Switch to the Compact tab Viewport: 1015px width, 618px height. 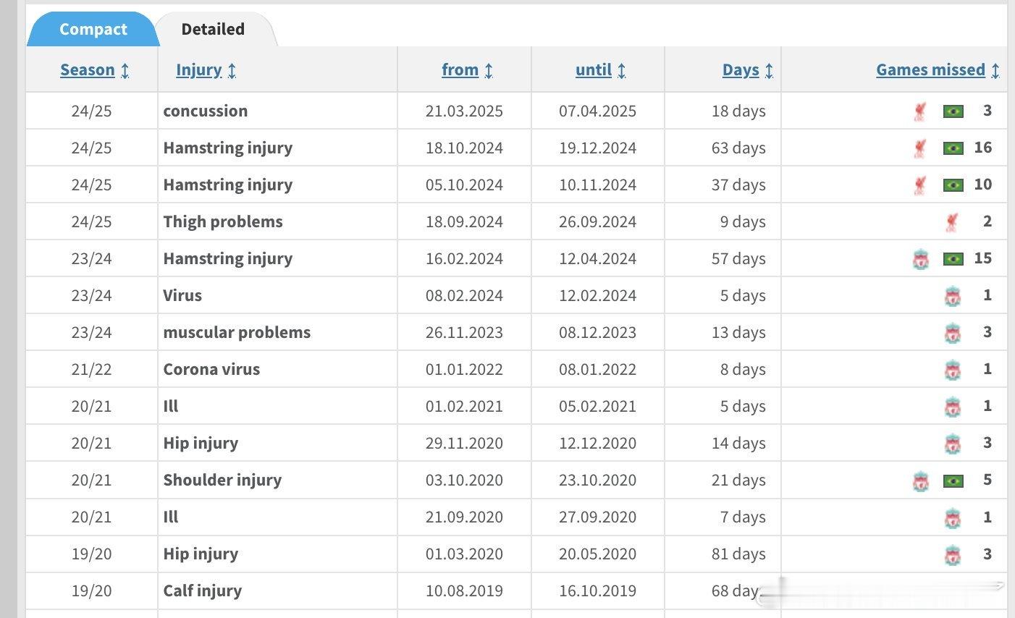tap(93, 30)
